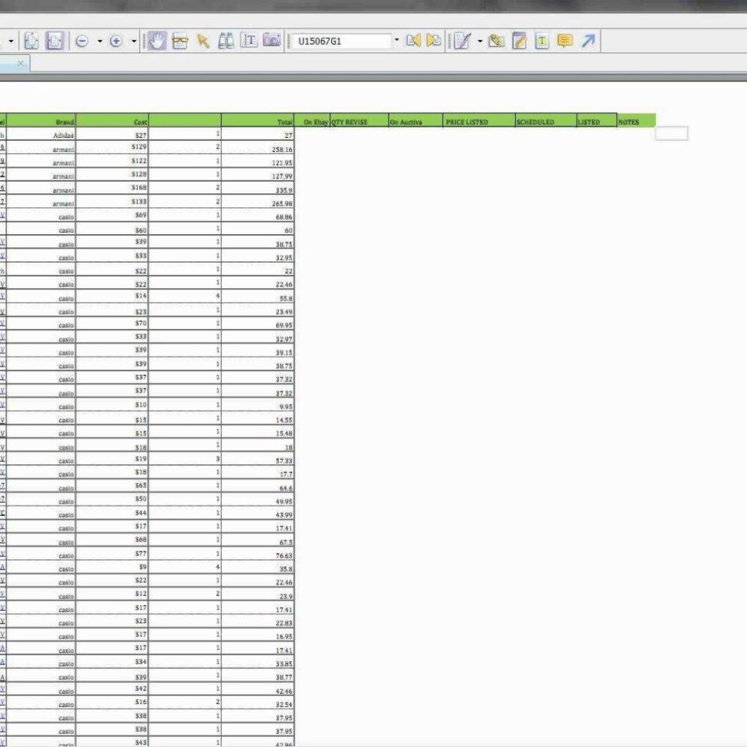The width and height of the screenshot is (747, 747).
Task: Toggle the pencil annotation tool
Action: (461, 41)
